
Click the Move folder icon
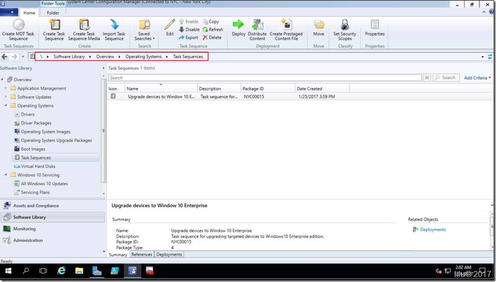[x=319, y=25]
